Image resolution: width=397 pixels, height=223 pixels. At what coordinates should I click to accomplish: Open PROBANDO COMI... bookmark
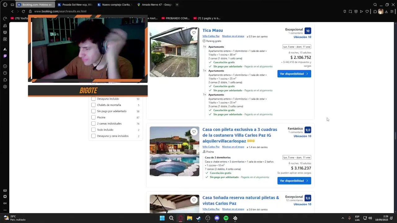click(x=176, y=18)
